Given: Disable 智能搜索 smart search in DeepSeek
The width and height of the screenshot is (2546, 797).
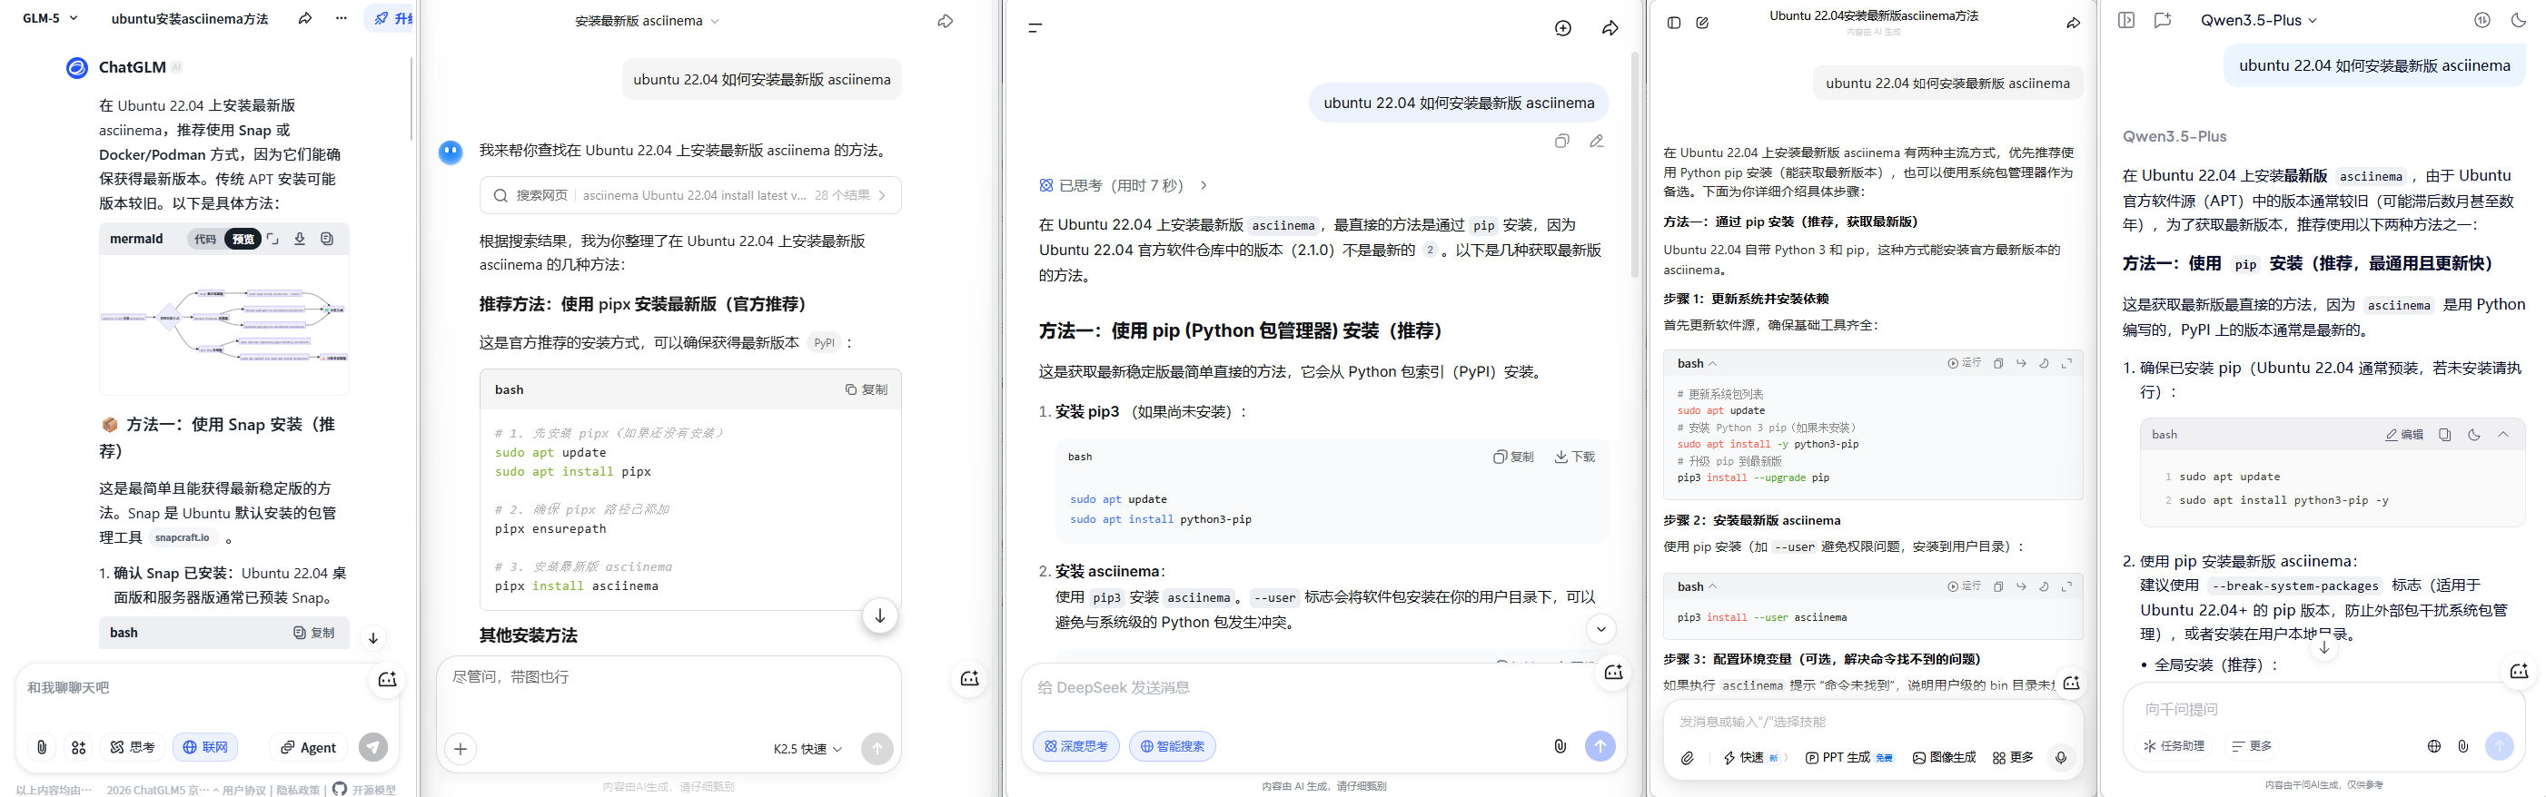Looking at the screenshot, I should pyautogui.click(x=1173, y=747).
